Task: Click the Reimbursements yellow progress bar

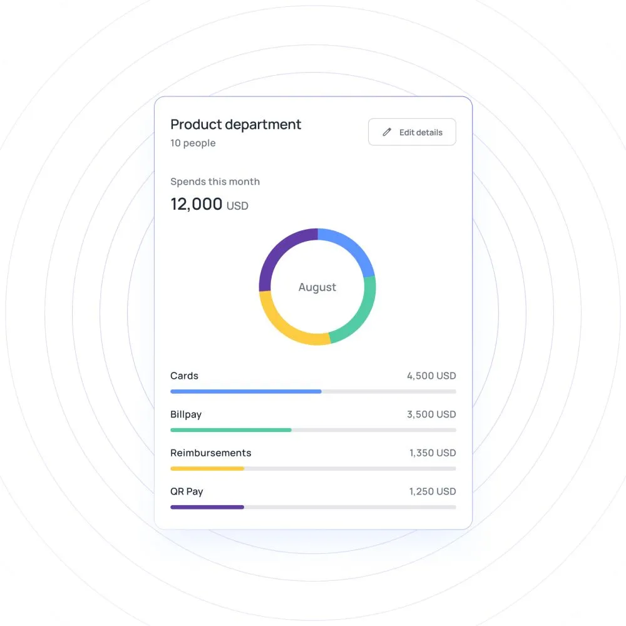Action: coord(207,469)
